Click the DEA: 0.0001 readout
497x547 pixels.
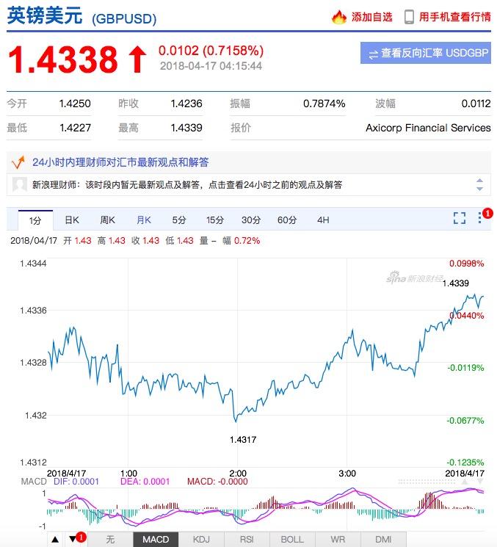145,482
